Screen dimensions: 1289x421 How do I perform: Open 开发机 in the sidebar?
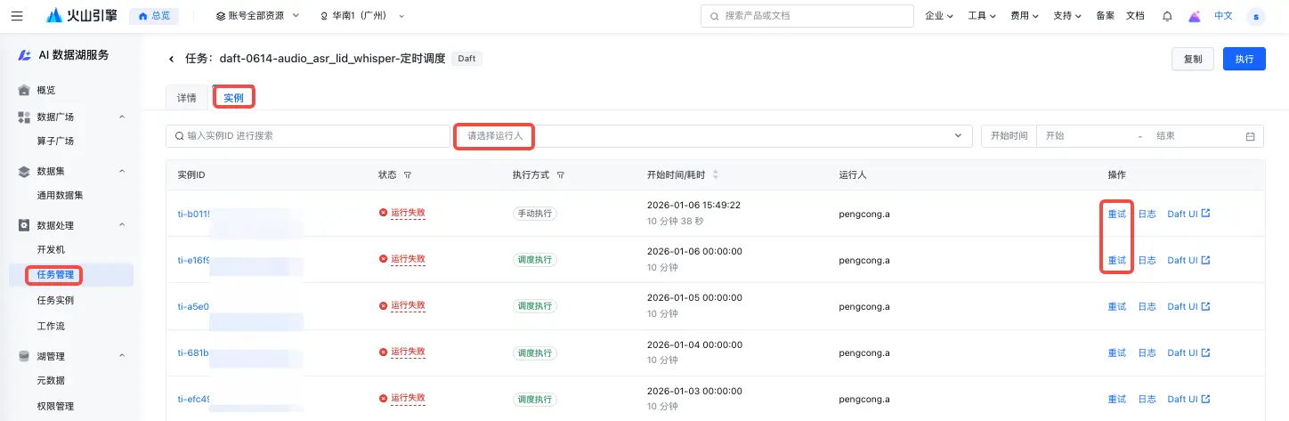pyautogui.click(x=51, y=249)
